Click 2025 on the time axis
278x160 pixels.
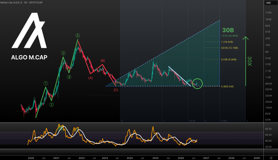(155, 158)
